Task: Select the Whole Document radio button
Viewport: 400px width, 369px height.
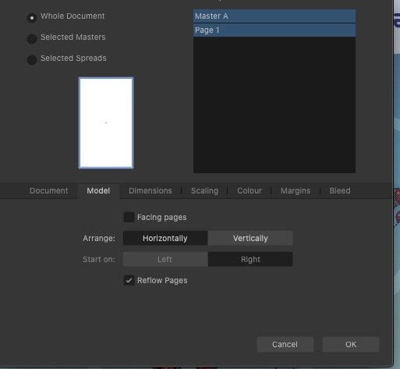Action: coord(32,18)
